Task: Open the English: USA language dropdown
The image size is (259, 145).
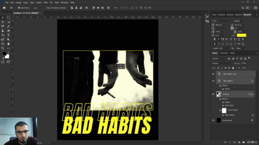Action: 221,48
